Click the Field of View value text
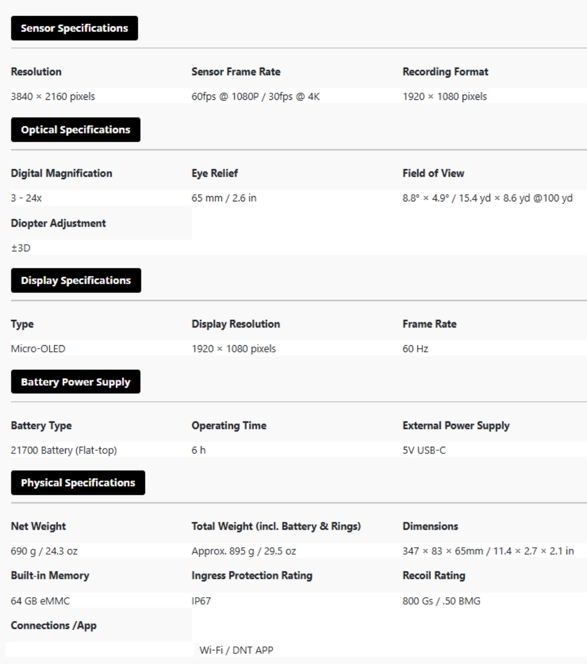 click(x=487, y=198)
